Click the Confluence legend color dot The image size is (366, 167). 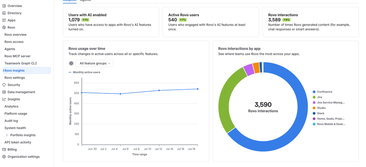tap(314, 92)
